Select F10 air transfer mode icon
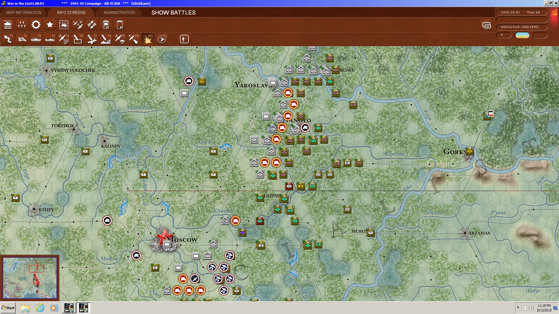Image resolution: width=559 pixels, height=314 pixels. click(134, 39)
